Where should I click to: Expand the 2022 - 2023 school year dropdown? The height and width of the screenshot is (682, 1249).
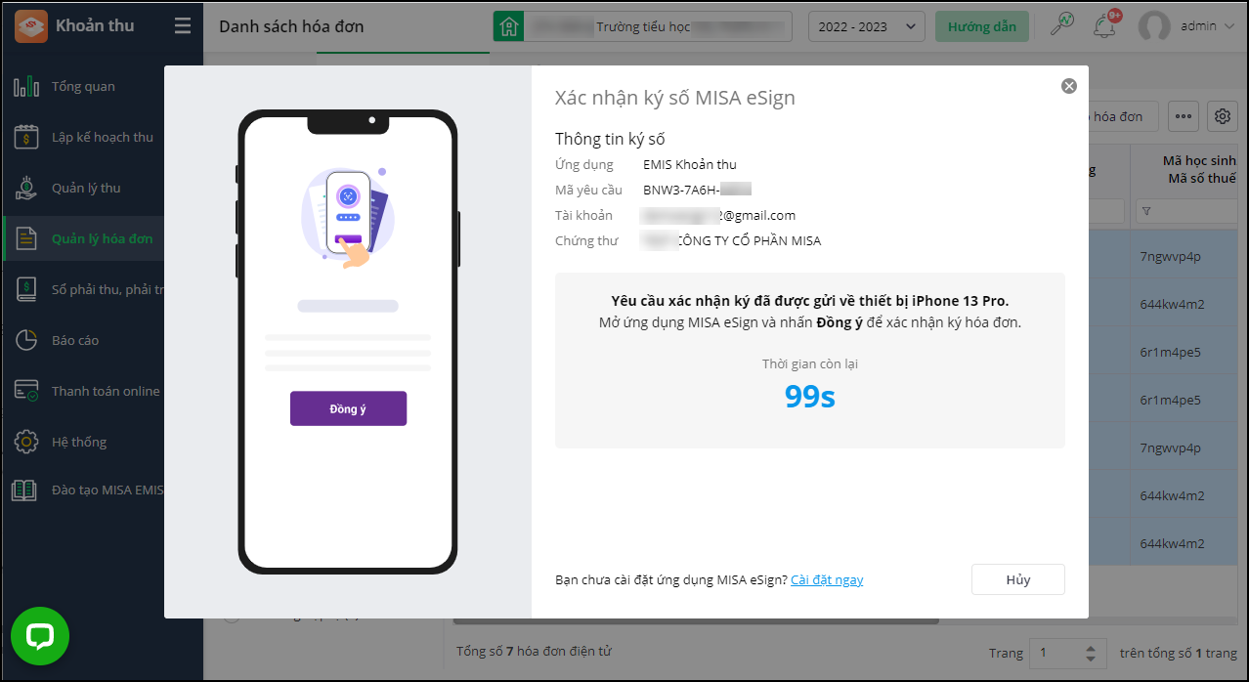tap(866, 26)
